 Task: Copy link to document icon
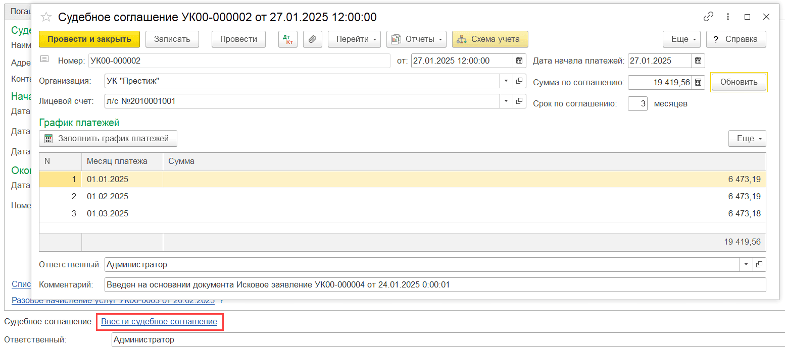pyautogui.click(x=708, y=17)
